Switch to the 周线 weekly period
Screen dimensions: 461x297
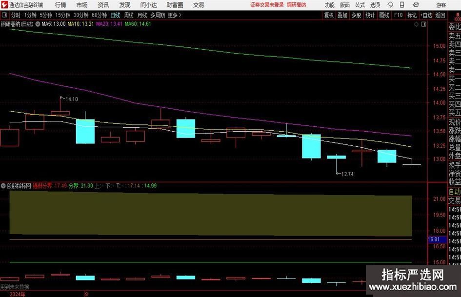[129, 15]
